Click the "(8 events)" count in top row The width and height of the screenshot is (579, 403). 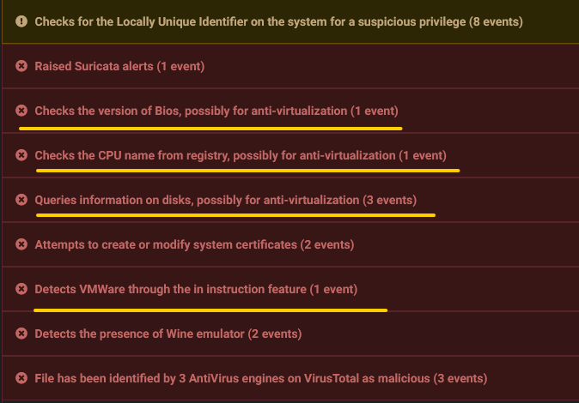point(496,21)
